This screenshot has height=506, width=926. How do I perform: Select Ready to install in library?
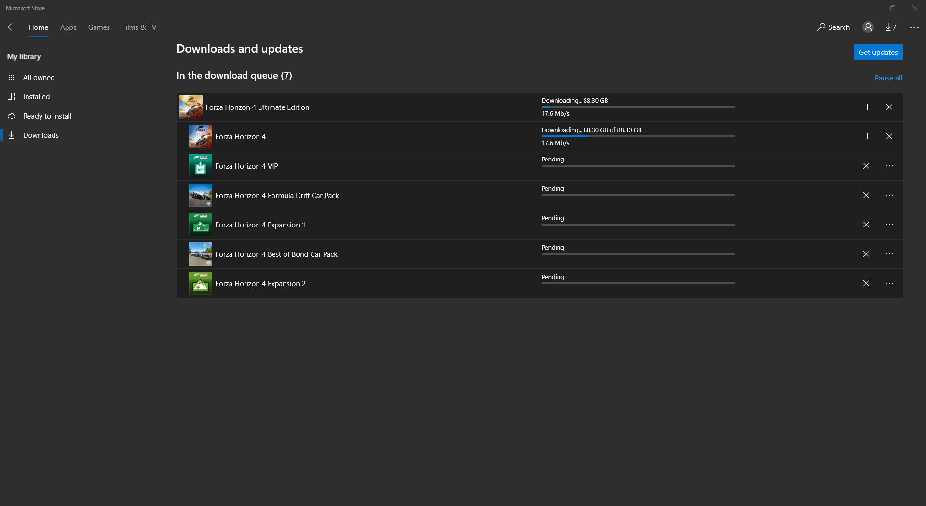[47, 116]
